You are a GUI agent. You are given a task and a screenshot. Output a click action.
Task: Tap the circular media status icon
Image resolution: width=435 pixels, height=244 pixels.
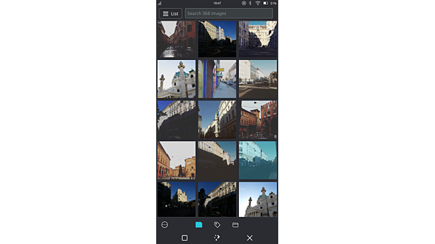[x=244, y=3]
